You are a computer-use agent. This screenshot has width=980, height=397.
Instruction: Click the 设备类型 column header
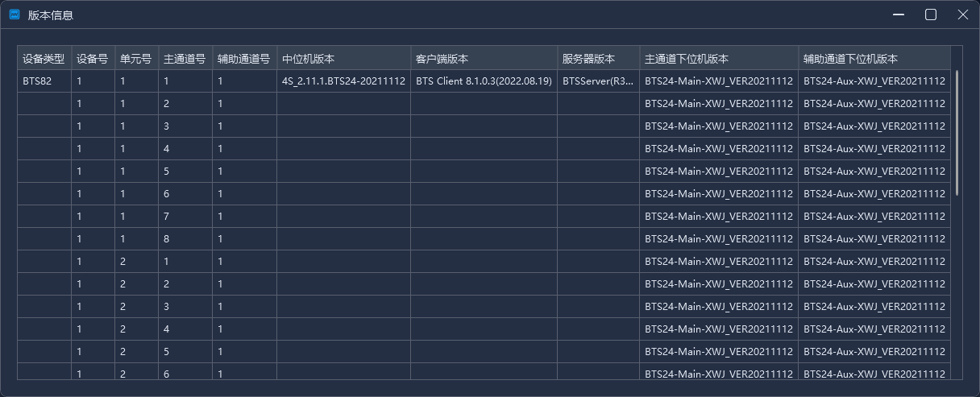click(x=44, y=59)
